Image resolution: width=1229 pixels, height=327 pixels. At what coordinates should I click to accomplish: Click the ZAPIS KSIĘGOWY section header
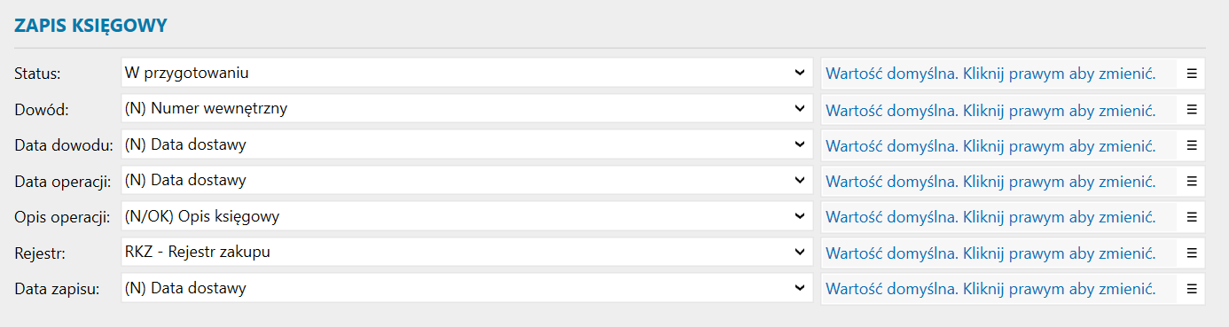(91, 26)
